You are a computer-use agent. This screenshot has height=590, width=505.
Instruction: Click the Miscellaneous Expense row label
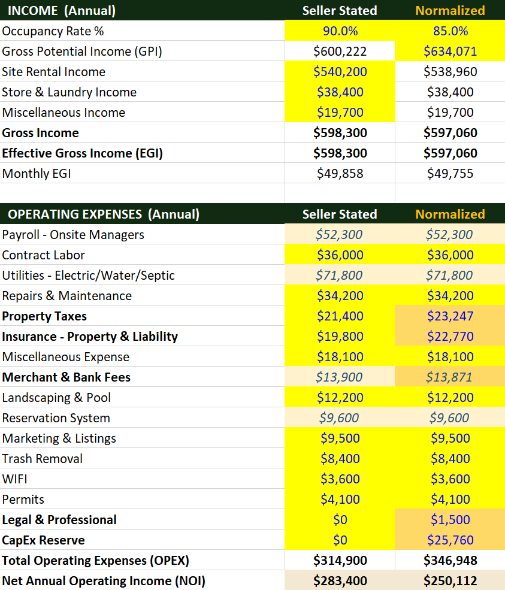(65, 357)
